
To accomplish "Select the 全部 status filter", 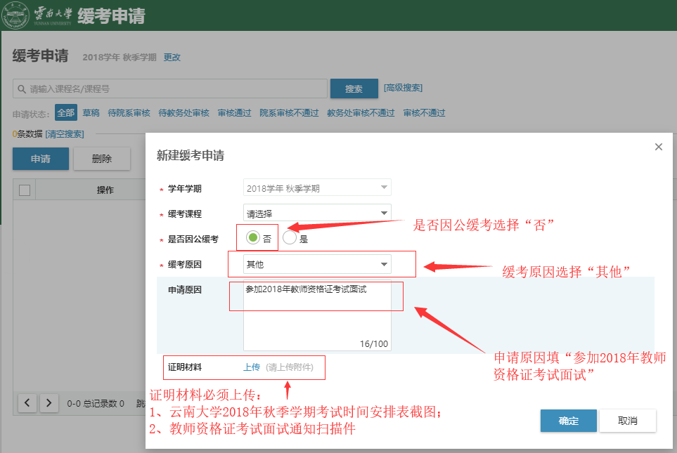I will coord(66,113).
